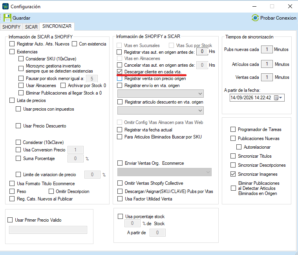Enable the Existencias checkbox
Image resolution: width=298 pixels, height=255 pixels.
(x=12, y=52)
